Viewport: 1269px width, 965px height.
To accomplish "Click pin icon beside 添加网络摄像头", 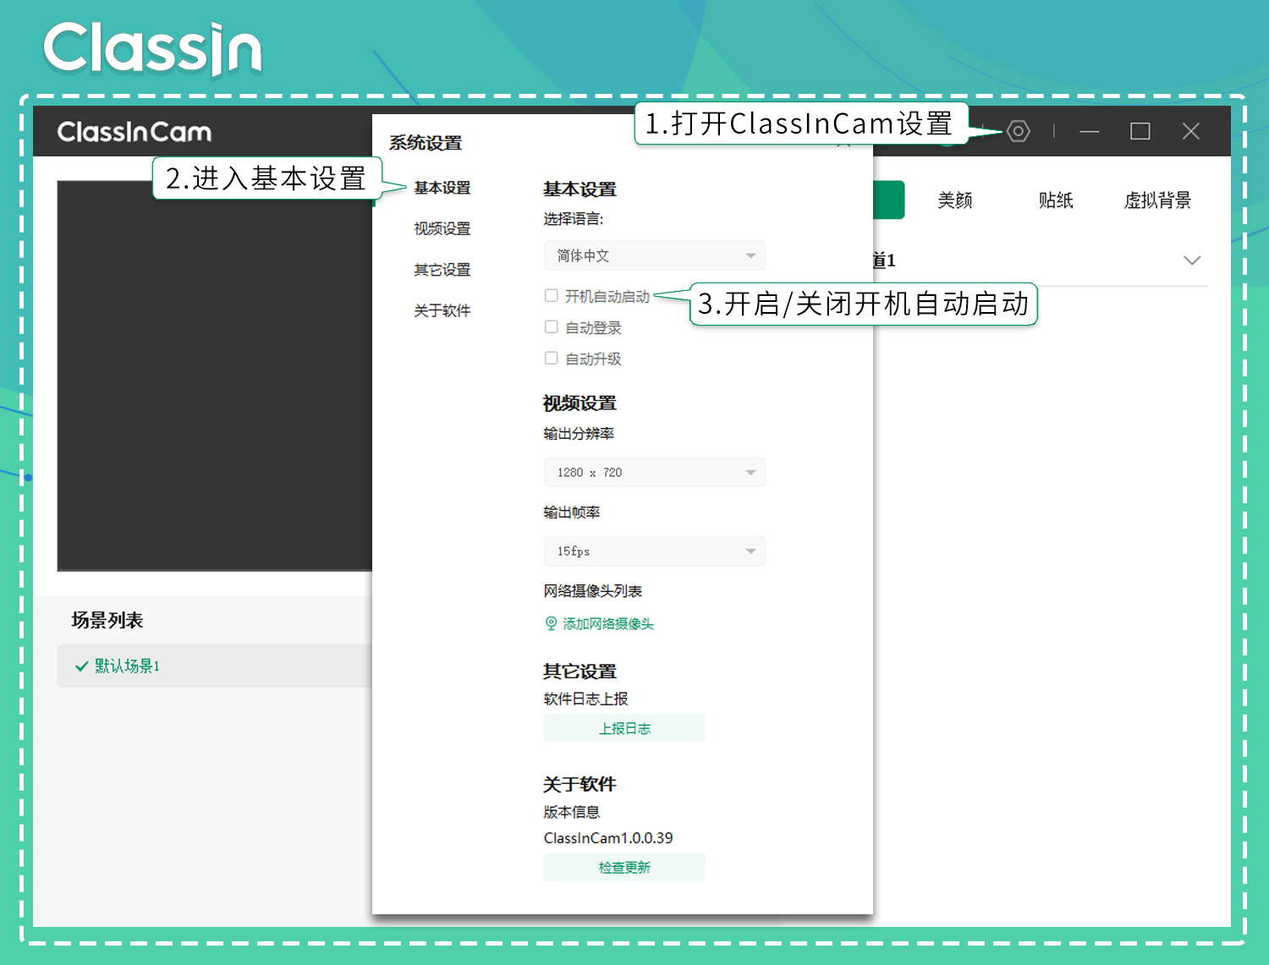I will tap(551, 623).
